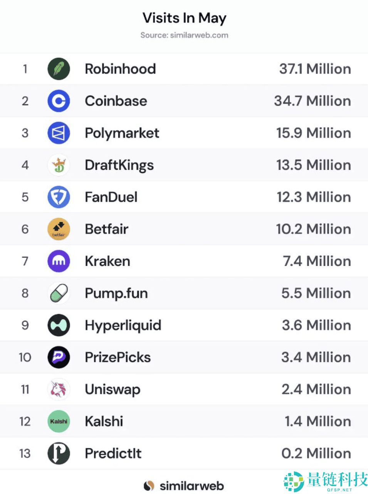Click the FanDuel shield logo icon

click(x=59, y=197)
